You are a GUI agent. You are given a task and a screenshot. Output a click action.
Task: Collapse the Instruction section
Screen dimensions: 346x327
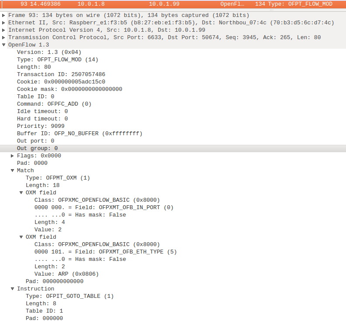(13, 289)
